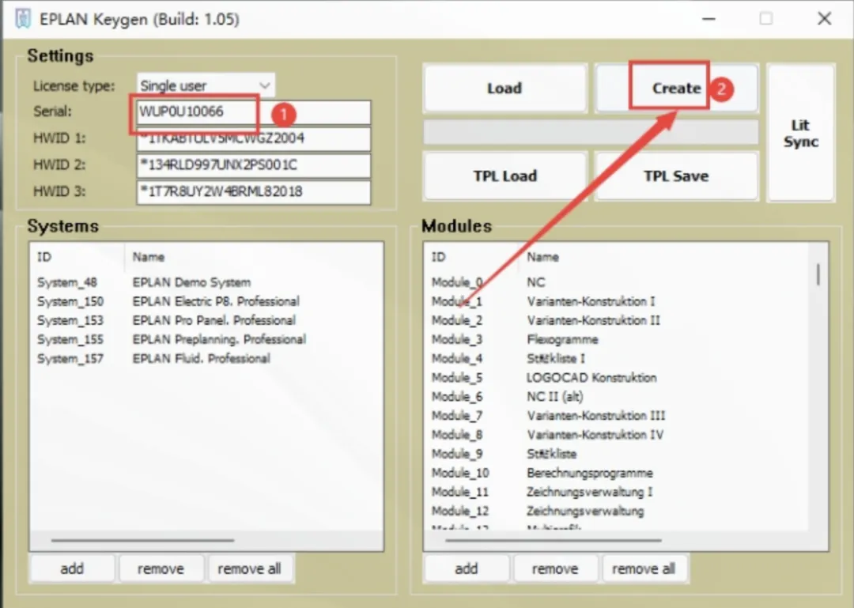
Task: Open the License type dropdown
Action: coord(206,85)
